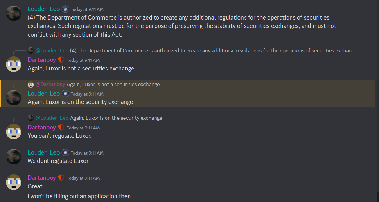Jump to the replied message 'Again, Luxor is not a securities exchange'
This screenshot has width=379, height=202.
(114, 84)
